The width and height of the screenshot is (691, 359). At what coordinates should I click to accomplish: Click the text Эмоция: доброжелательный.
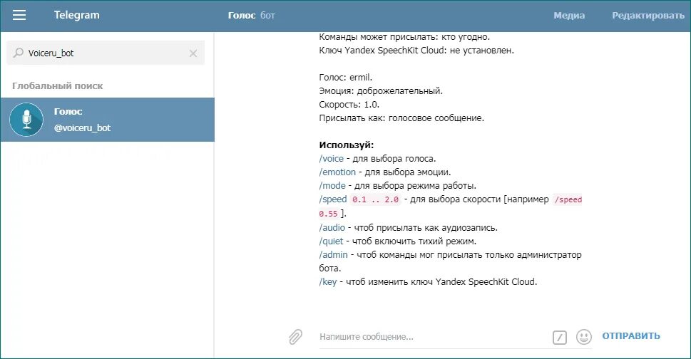tap(381, 91)
